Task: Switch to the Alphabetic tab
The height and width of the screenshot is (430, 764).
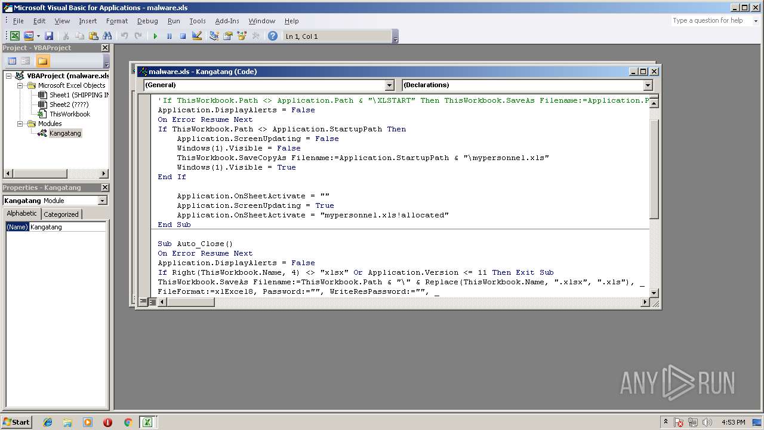Action: coord(21,214)
